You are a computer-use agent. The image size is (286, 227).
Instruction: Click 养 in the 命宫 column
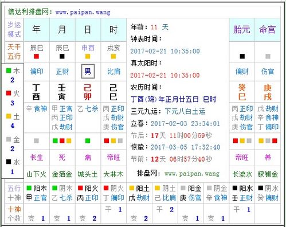point(268,158)
